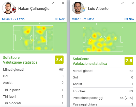Minimize the Luis Alberto panel
136x107 pixels.
(128, 3)
